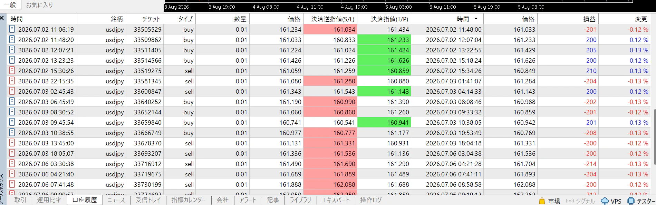The height and width of the screenshot is (205, 656).
Task: Click the vertical scrollbar thumb of history list
Action: coord(654,137)
